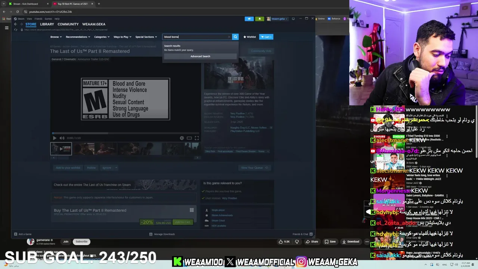478x269 pixels.
Task: Open the YouTube hamburger menu
Action: (x=6, y=28)
